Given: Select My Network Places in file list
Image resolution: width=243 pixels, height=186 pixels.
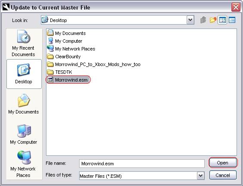Looking at the screenshot, I should click(x=71, y=49).
